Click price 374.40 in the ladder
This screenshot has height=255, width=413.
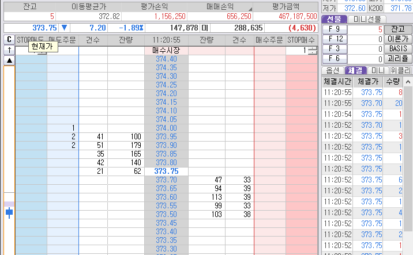166,59
